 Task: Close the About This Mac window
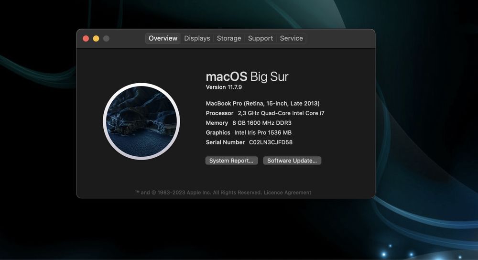click(x=86, y=38)
